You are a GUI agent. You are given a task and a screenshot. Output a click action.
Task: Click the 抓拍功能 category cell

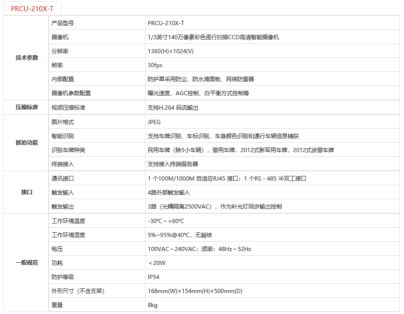[x=27, y=143]
